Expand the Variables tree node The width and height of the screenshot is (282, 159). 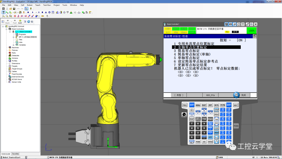pos(13,45)
